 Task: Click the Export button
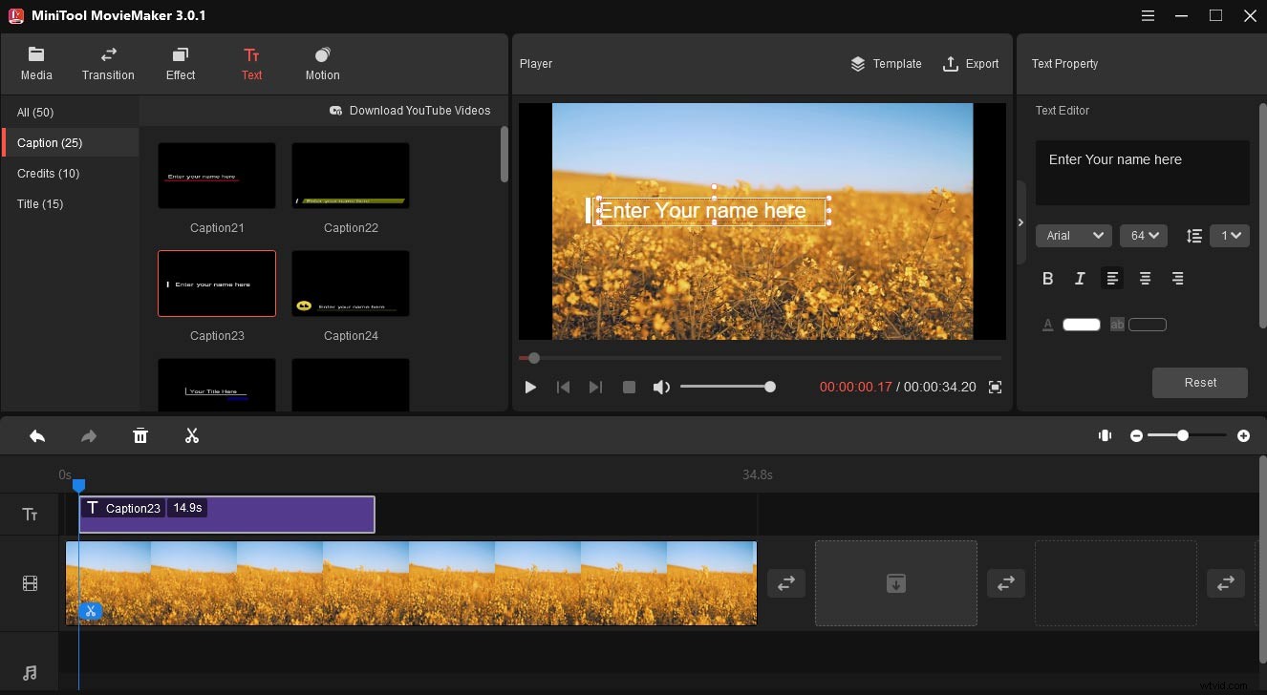971,63
